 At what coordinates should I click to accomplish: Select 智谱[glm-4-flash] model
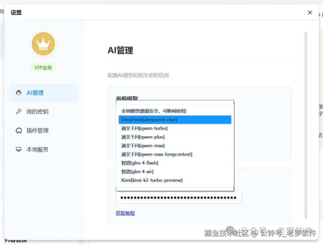pos(175,163)
